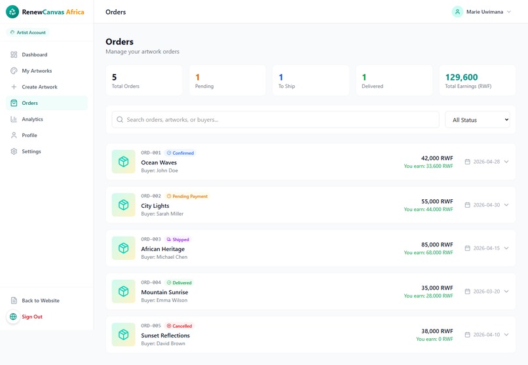
Task: Click the calendar icon beside 2026-03-20
Action: 467,291
